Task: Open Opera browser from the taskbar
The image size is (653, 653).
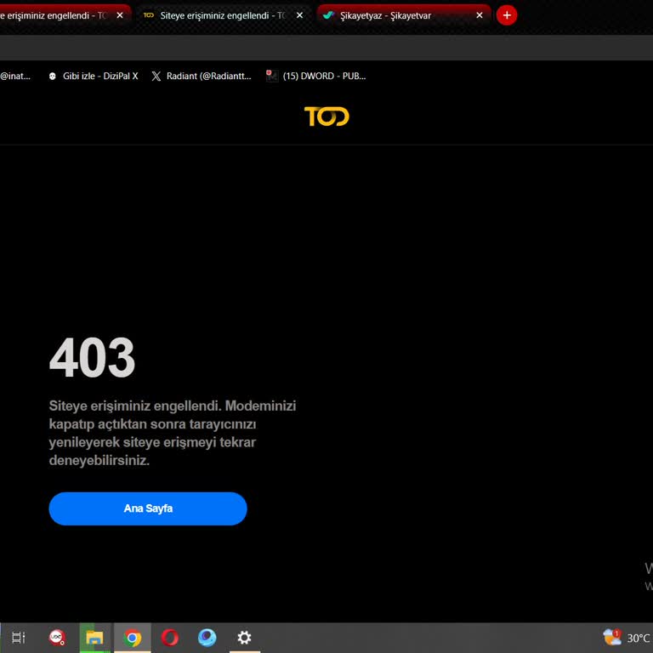Action: coord(170,638)
